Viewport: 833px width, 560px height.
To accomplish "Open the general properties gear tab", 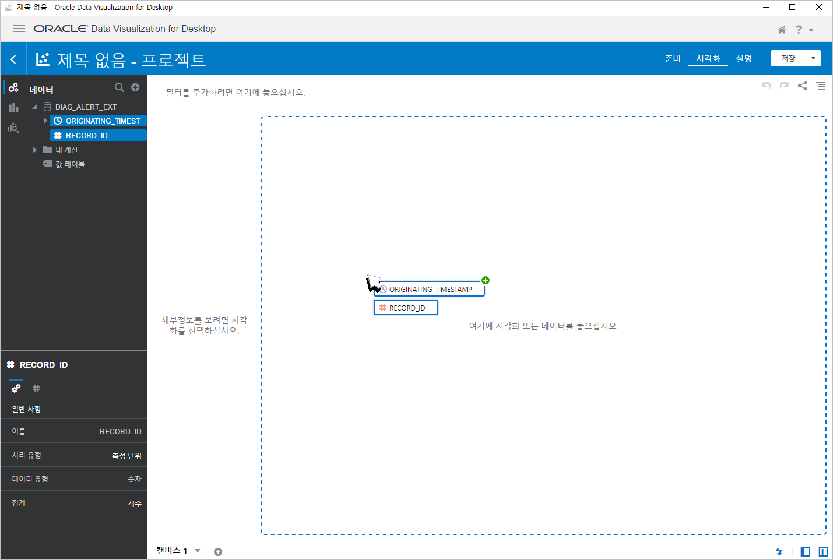I will point(16,388).
